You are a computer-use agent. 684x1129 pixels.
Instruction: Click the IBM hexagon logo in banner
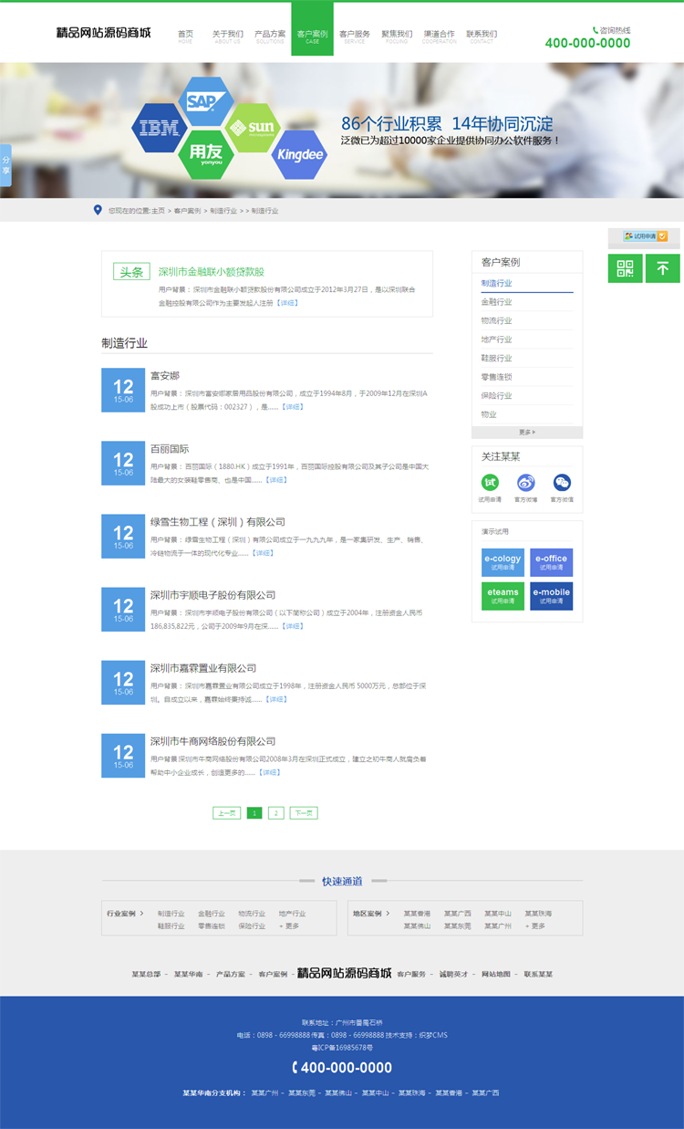(x=161, y=128)
